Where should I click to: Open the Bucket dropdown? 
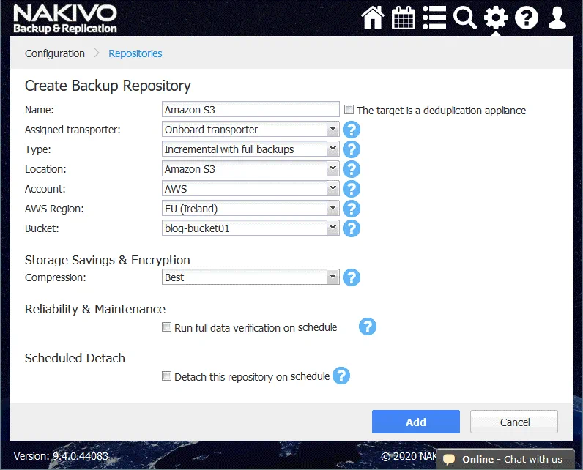(333, 228)
